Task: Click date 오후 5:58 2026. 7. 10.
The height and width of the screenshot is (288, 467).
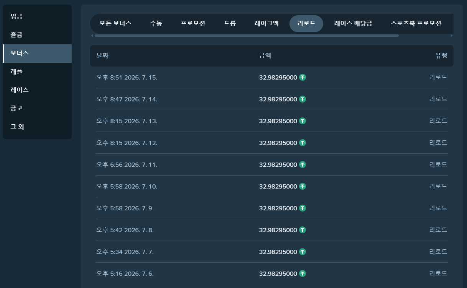Action: click(x=127, y=186)
